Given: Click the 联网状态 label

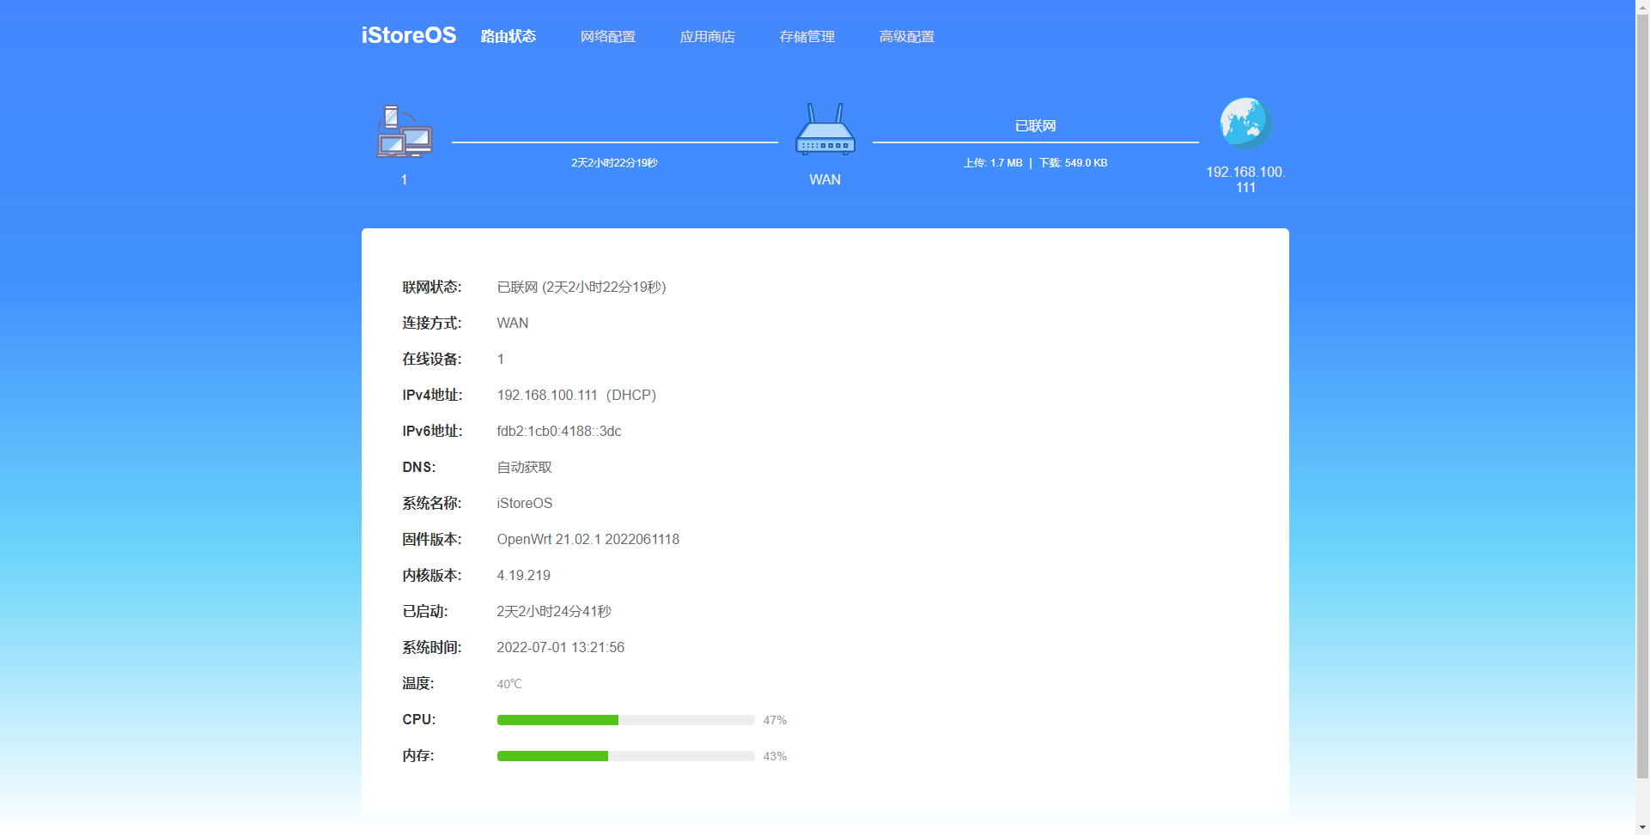Looking at the screenshot, I should click(432, 287).
